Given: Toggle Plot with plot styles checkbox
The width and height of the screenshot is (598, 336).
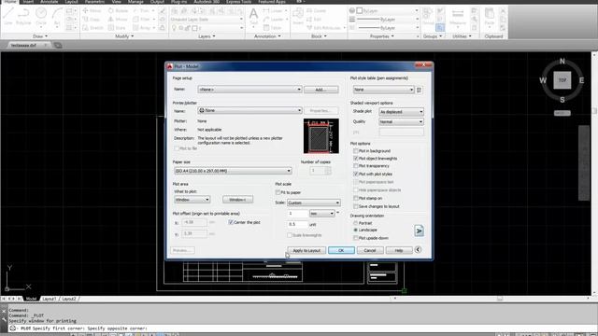Looking at the screenshot, I should pos(355,175).
